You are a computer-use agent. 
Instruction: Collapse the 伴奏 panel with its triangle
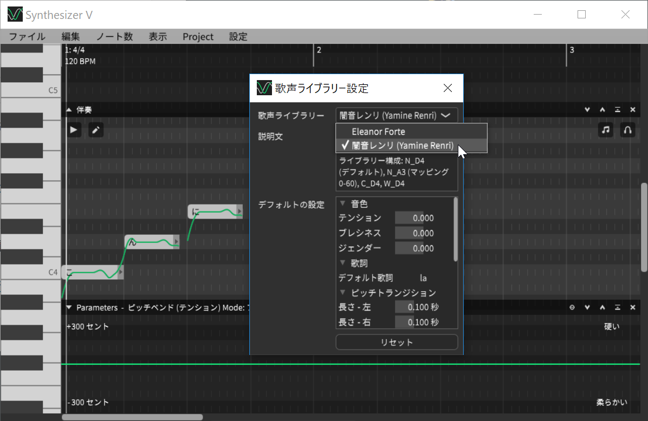tap(69, 110)
